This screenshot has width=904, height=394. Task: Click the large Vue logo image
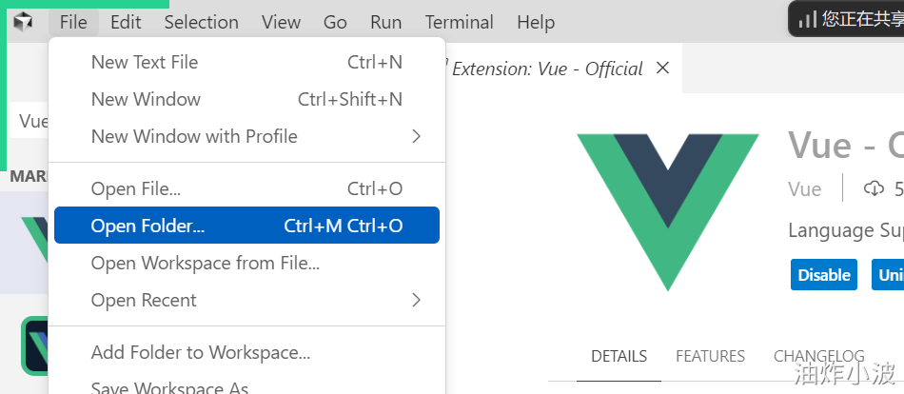pos(667,211)
